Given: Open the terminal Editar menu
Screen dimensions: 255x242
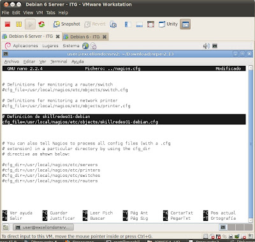Looking at the screenshot, I should [29, 61].
